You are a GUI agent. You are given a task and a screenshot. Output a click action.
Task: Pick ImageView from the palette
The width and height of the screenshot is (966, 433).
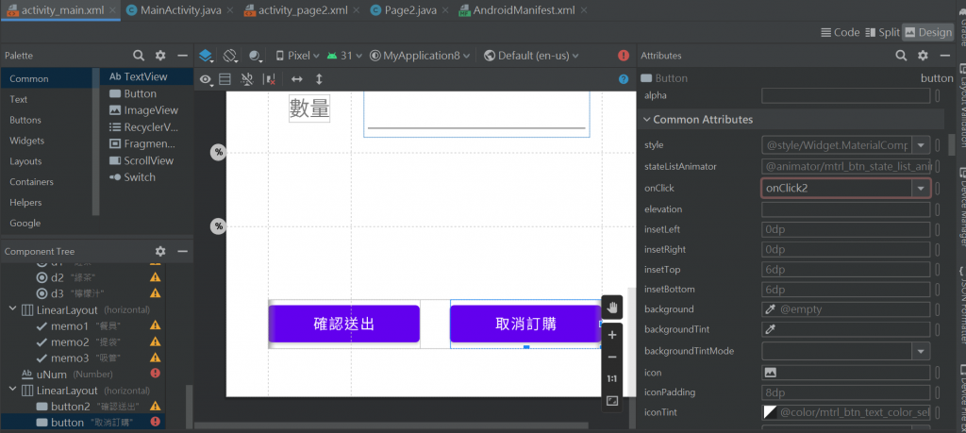144,110
